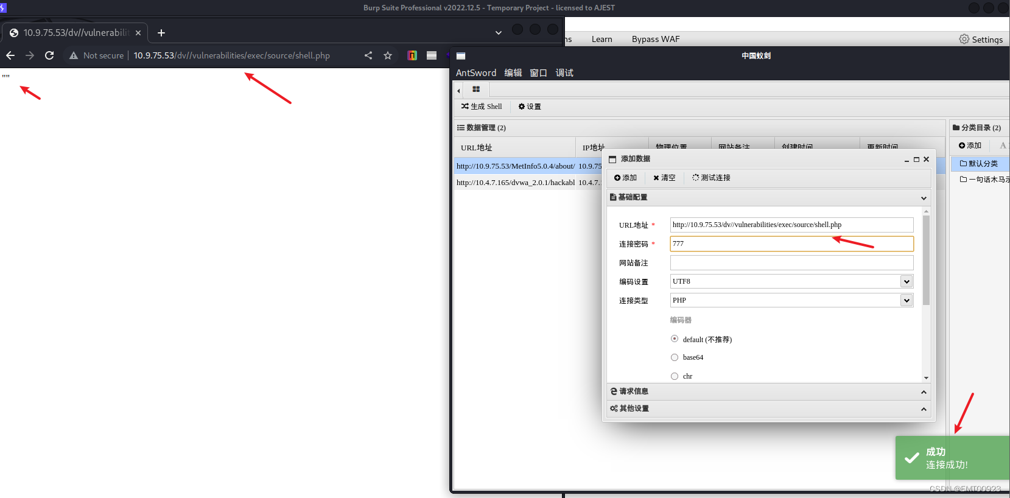Close the 添加数据 dialog
The height and width of the screenshot is (498, 1010).
[926, 160]
